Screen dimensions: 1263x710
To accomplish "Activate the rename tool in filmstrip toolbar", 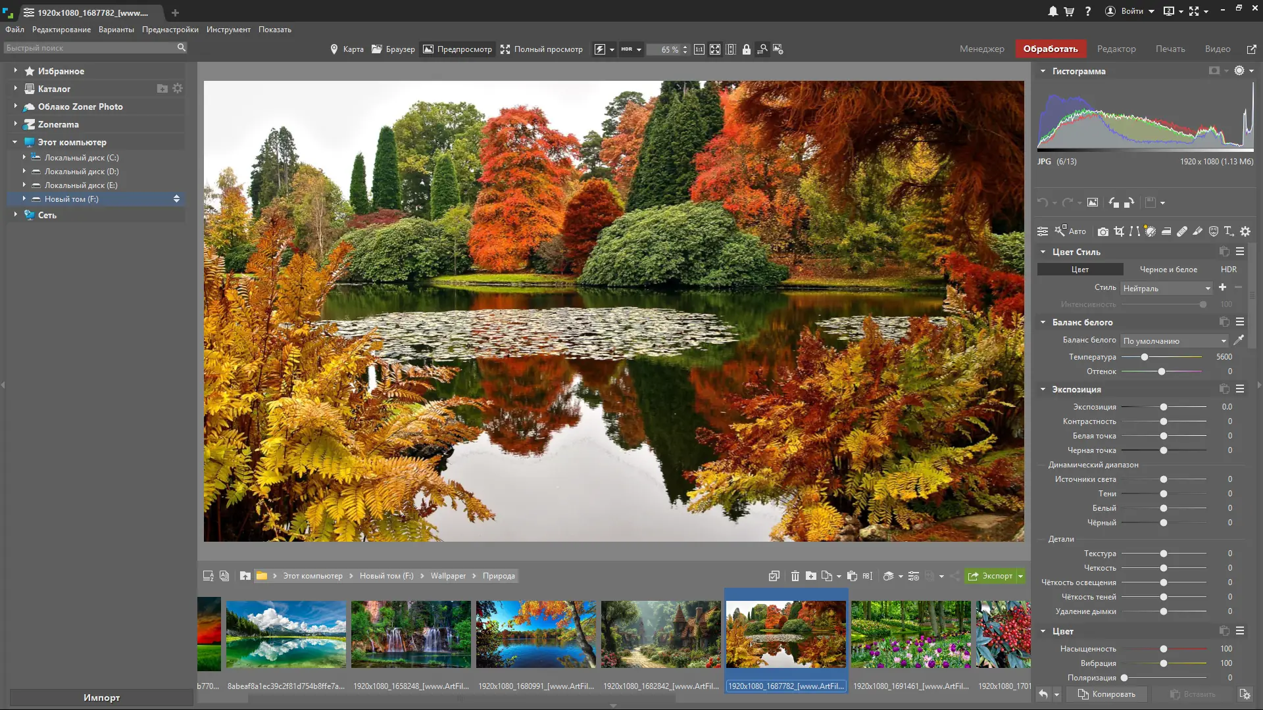I will coord(866,576).
